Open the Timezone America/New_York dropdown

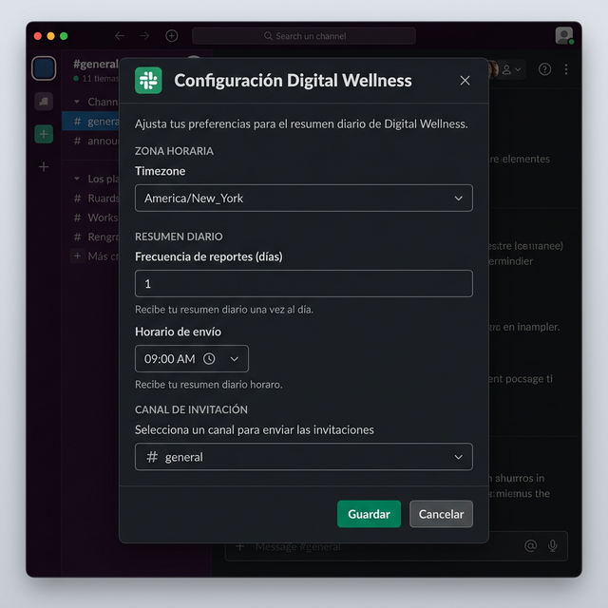pos(304,199)
